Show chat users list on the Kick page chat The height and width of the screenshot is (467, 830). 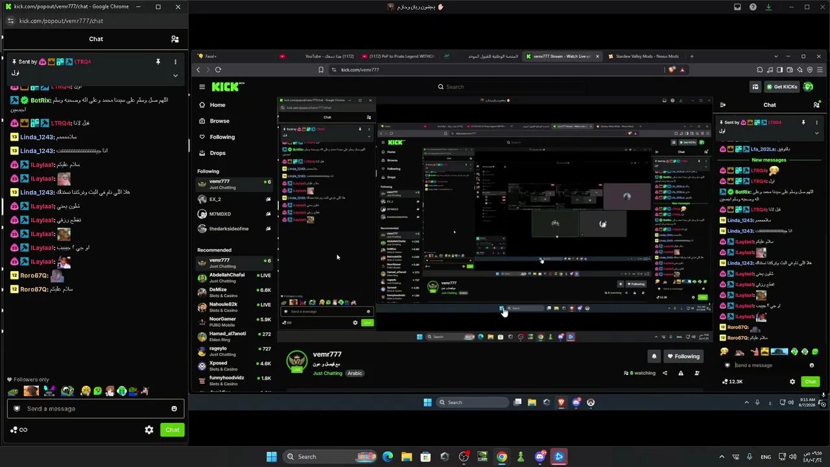coord(816,105)
